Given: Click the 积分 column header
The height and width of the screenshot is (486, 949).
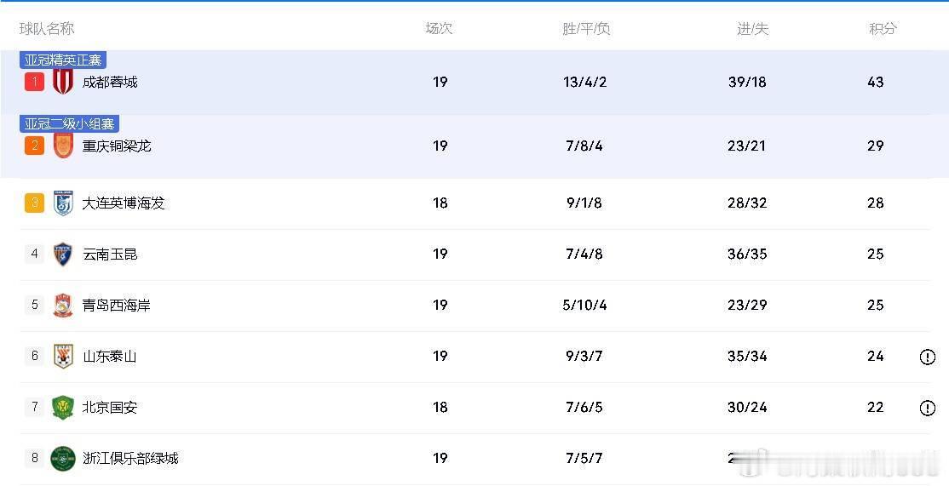Looking at the screenshot, I should tap(883, 28).
